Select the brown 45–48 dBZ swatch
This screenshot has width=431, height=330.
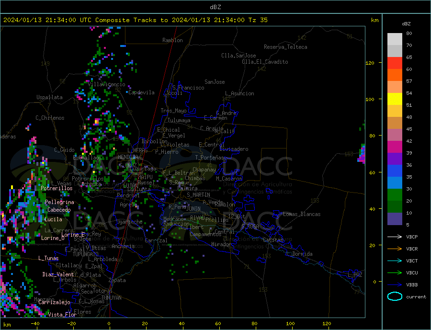[x=395, y=123]
